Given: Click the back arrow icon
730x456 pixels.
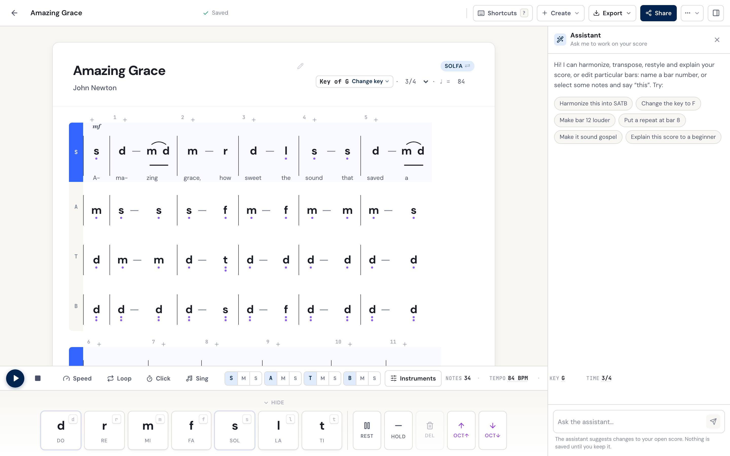Looking at the screenshot, I should point(14,13).
